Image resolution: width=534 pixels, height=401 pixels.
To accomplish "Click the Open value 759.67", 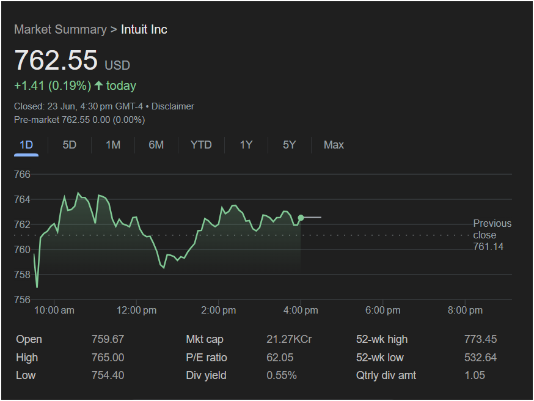I will (x=108, y=339).
